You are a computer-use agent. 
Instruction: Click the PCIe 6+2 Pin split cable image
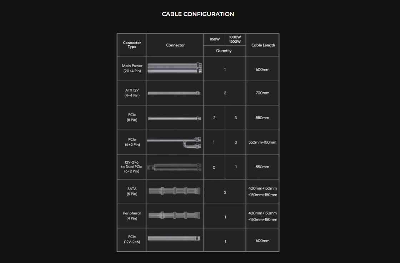[x=174, y=143]
